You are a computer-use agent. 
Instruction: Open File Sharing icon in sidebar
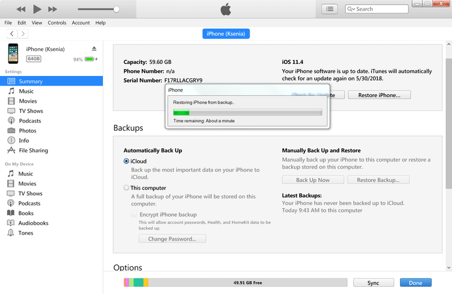pyautogui.click(x=11, y=150)
